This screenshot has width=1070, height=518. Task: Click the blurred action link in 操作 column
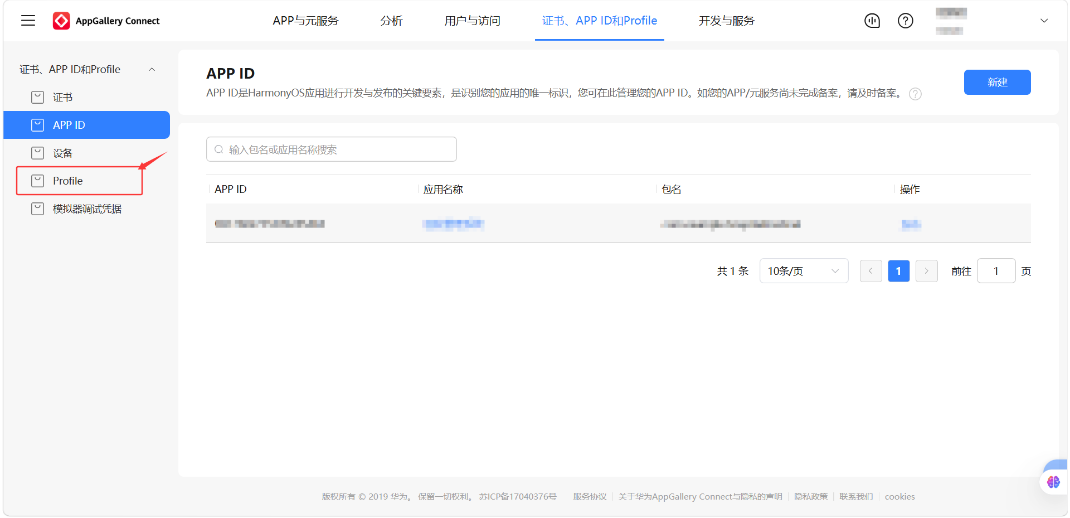pyautogui.click(x=911, y=224)
